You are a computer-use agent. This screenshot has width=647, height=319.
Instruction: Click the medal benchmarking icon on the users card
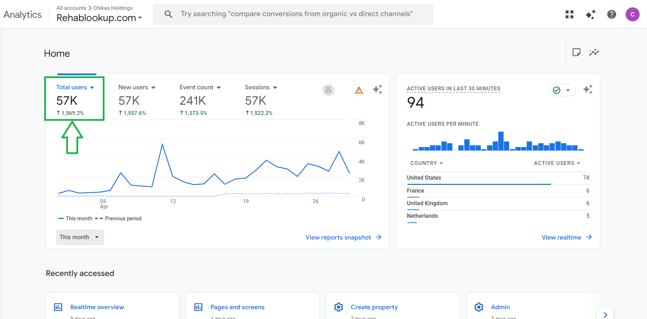[328, 90]
